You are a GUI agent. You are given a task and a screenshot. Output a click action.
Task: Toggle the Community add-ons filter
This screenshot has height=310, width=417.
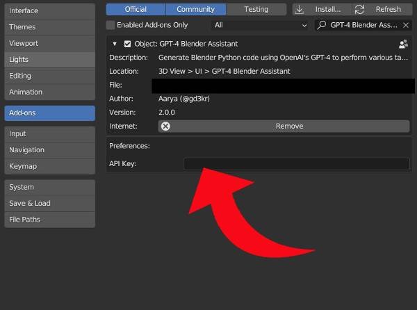tap(195, 9)
